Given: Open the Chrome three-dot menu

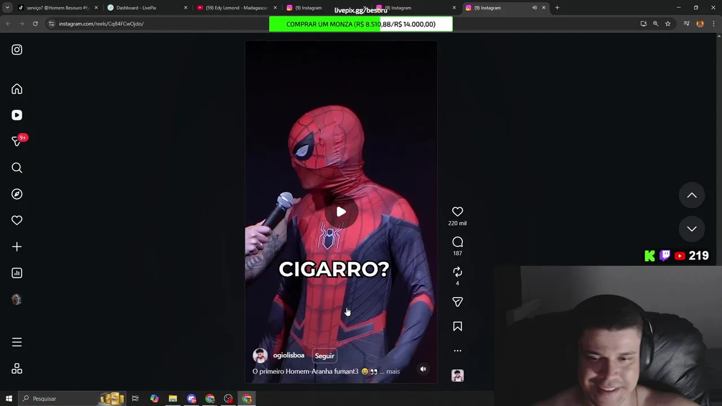Looking at the screenshot, I should [x=714, y=24].
